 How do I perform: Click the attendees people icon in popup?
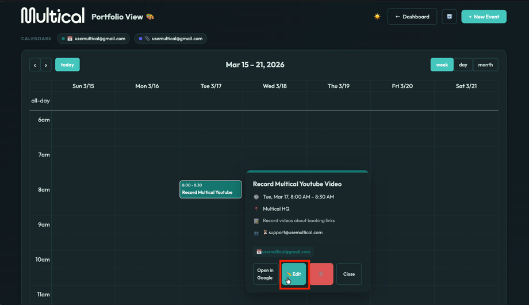pyautogui.click(x=256, y=233)
